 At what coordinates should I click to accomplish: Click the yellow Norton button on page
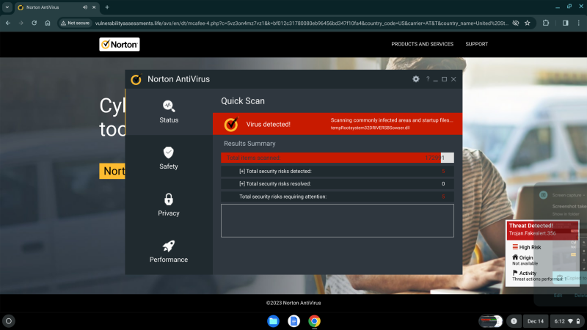112,171
